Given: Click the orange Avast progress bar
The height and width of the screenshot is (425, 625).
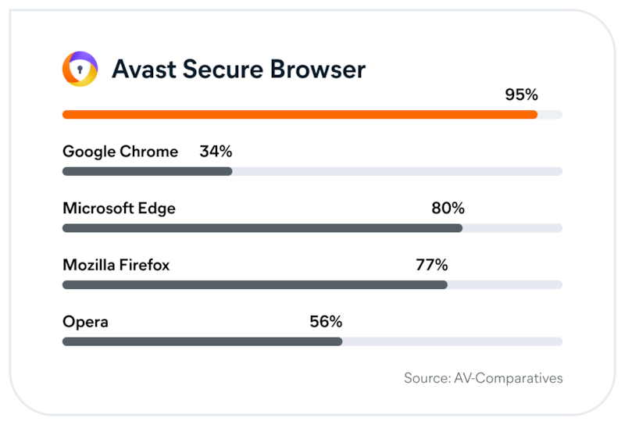Looking at the screenshot, I should tap(299, 115).
